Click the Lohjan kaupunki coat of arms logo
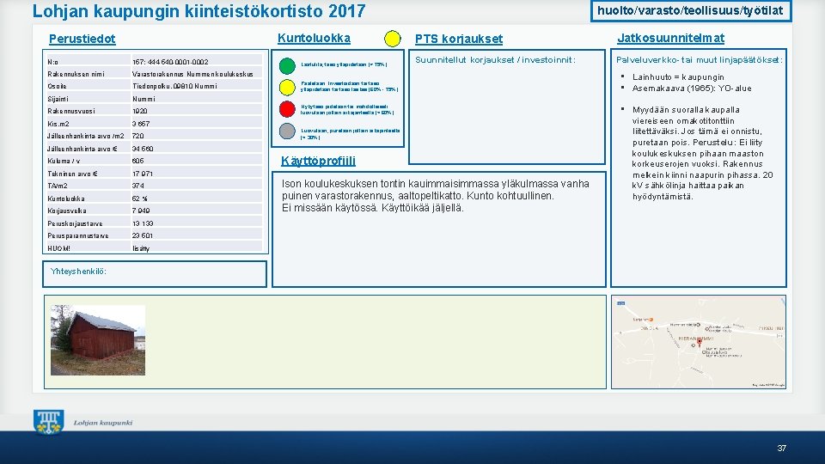Viewport: 825px width, 464px height. (x=49, y=422)
